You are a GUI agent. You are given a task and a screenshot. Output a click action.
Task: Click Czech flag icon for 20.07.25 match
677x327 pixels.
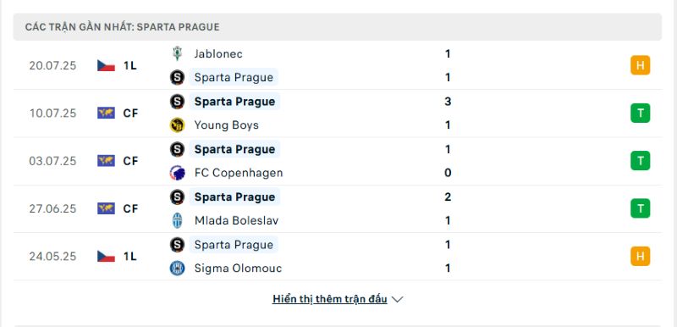pyautogui.click(x=107, y=66)
